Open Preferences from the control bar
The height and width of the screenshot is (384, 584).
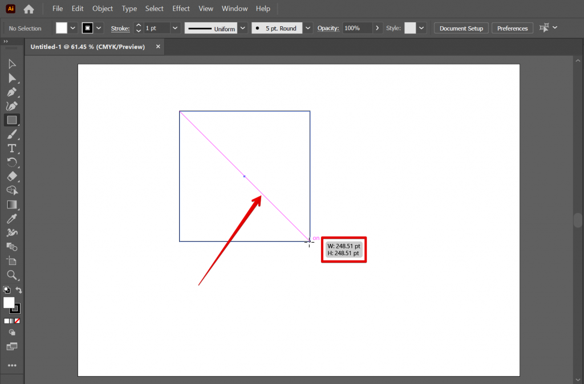(x=512, y=28)
